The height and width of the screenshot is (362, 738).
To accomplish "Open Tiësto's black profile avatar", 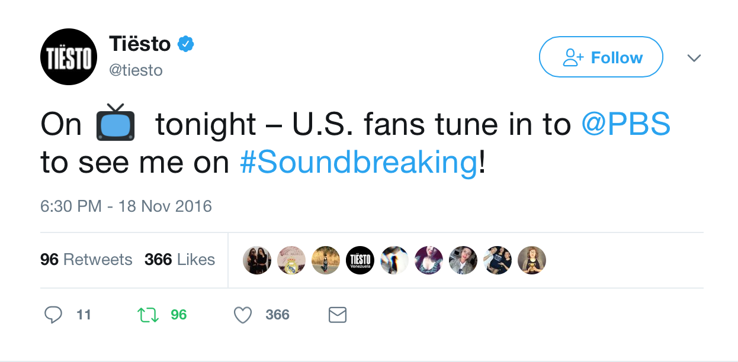I will point(69,57).
